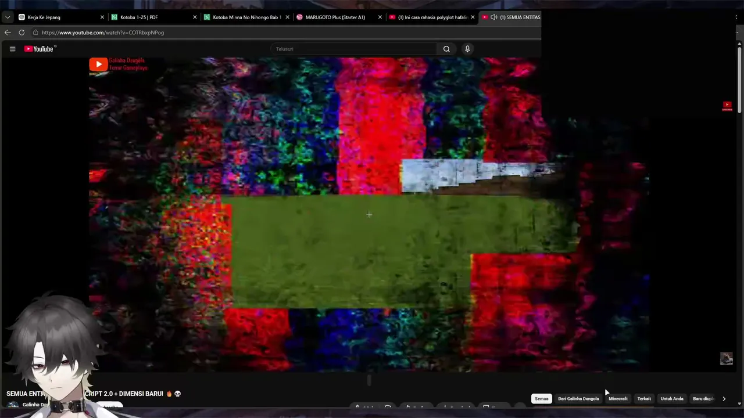
Task: Click the glitchy video player area
Action: click(369, 215)
